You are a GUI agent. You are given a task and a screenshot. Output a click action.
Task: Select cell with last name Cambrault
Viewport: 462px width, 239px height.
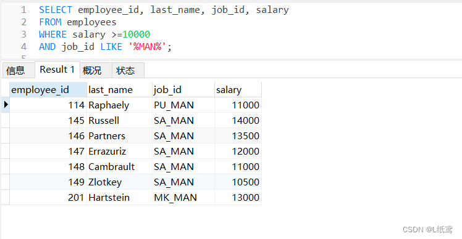[119, 167]
